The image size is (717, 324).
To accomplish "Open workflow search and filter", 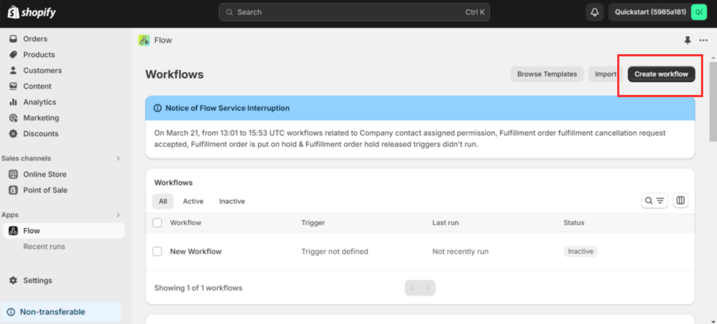I will (x=655, y=201).
